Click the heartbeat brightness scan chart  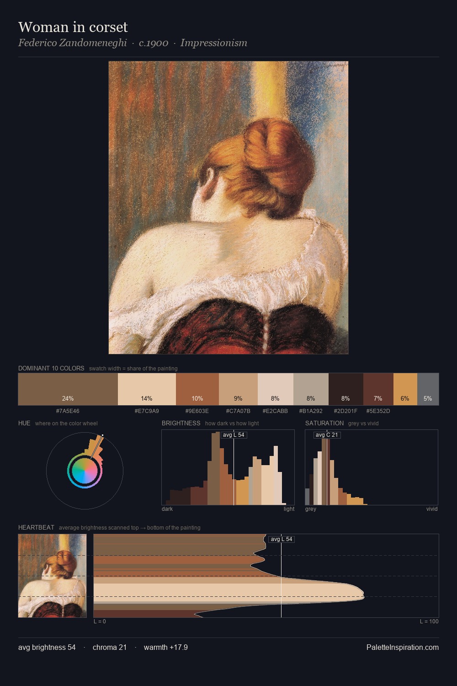(x=266, y=576)
